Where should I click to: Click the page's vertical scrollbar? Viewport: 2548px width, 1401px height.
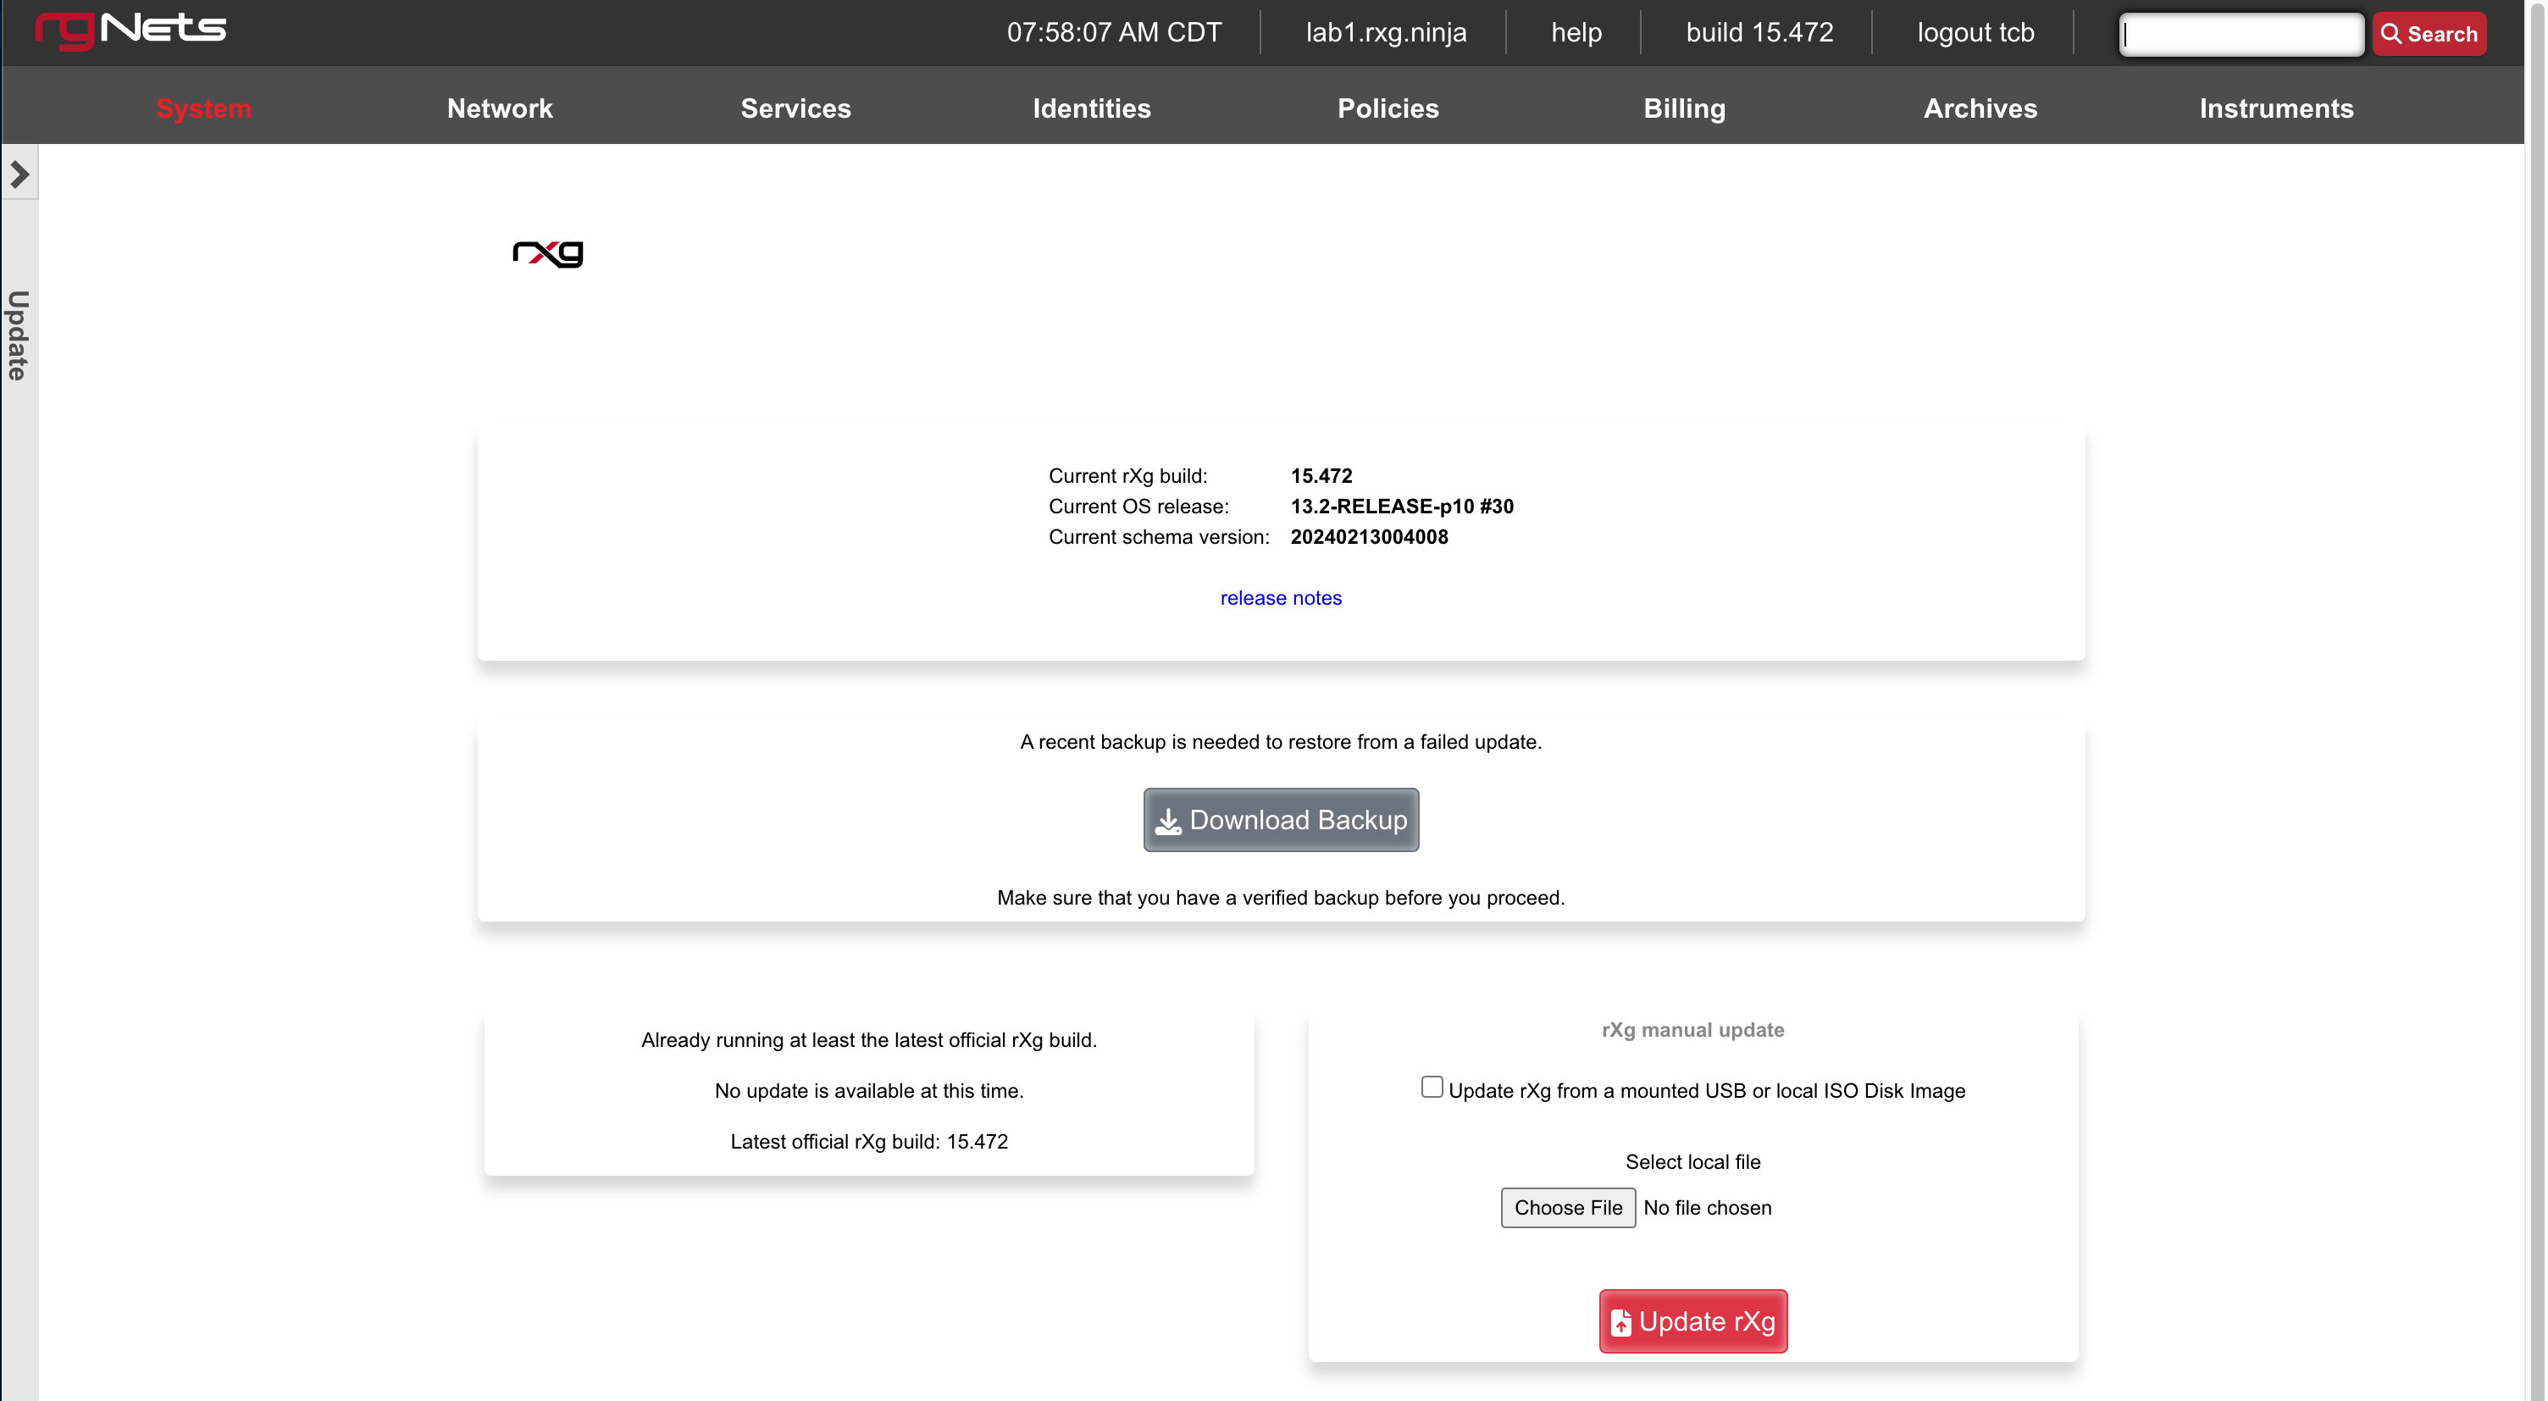click(2537, 700)
